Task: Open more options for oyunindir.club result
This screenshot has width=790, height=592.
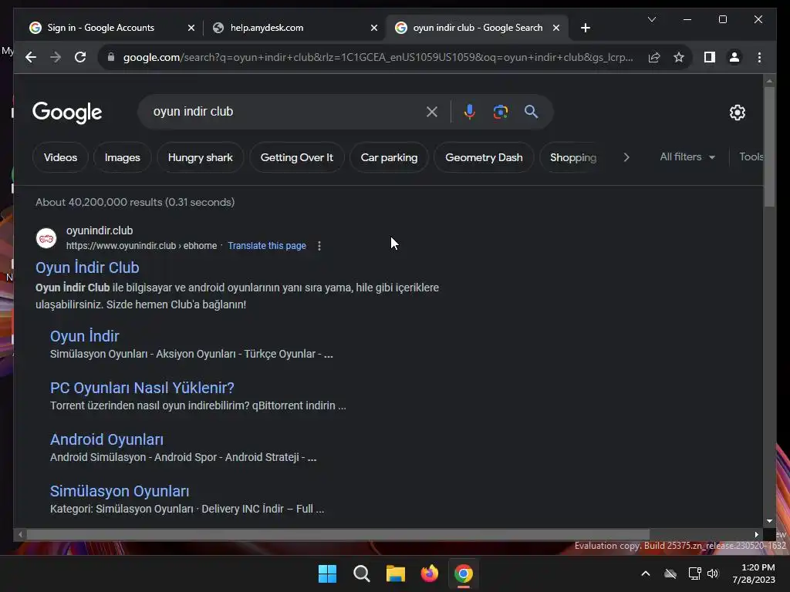Action: 319,246
